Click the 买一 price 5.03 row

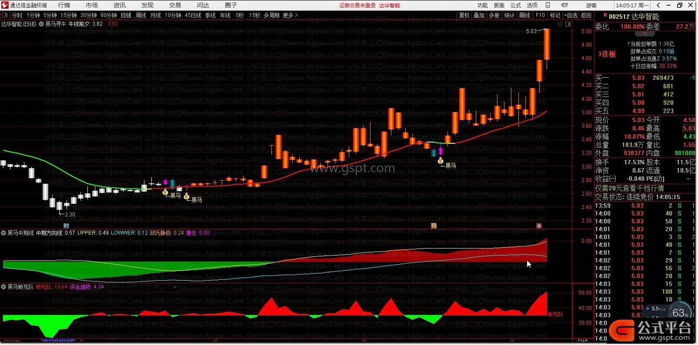[x=645, y=78]
